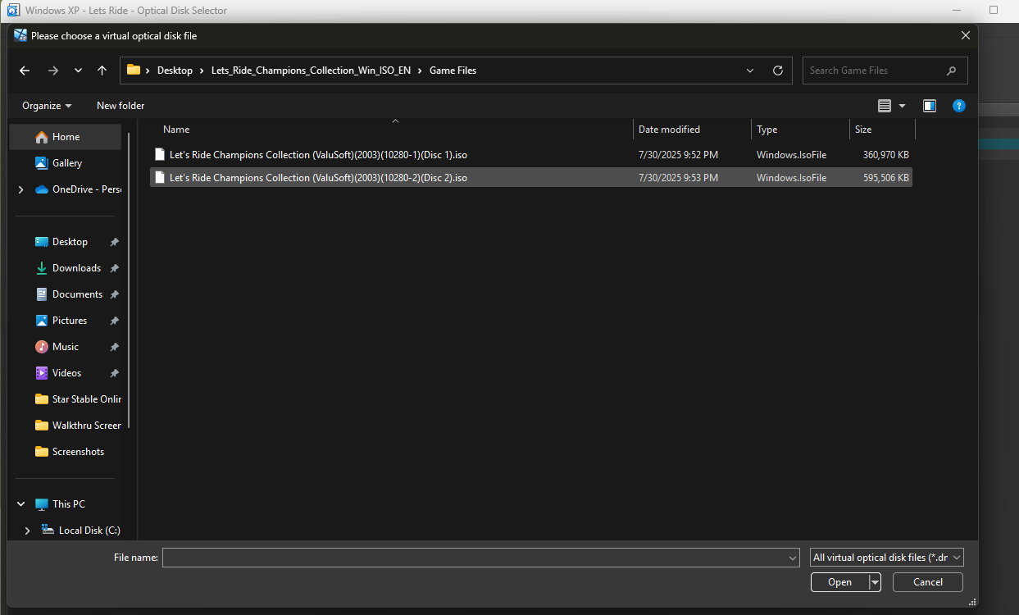Click the 7/30/2025 9:52 PM date cell

[x=678, y=155]
